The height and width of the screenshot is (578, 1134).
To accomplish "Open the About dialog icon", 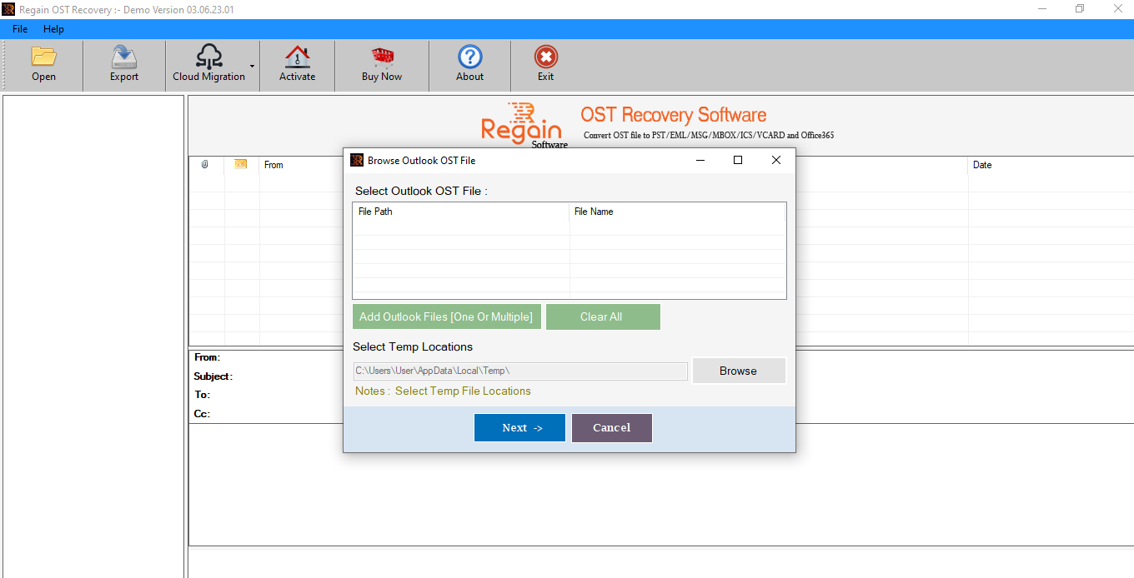I will point(469,57).
